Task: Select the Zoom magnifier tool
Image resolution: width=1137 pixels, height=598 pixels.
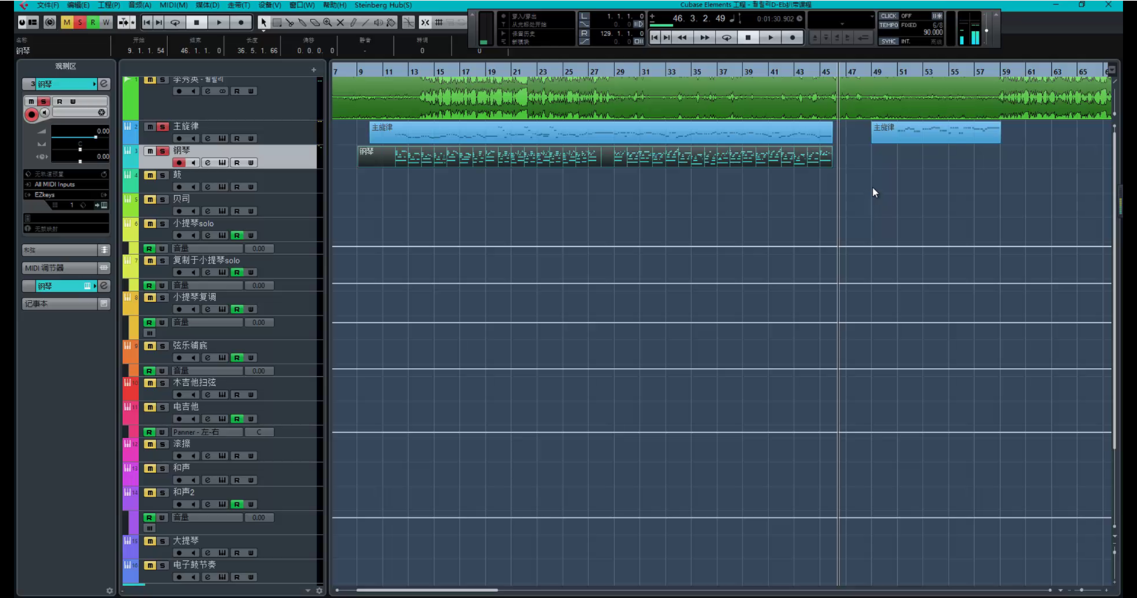Action: pyautogui.click(x=327, y=22)
